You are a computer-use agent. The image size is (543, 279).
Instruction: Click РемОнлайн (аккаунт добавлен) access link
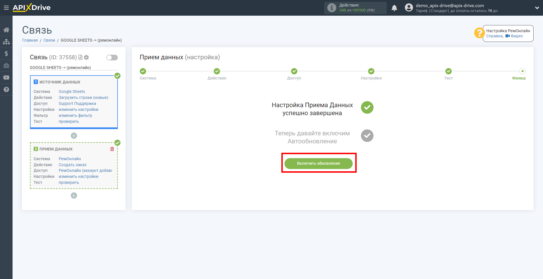pyautogui.click(x=85, y=170)
